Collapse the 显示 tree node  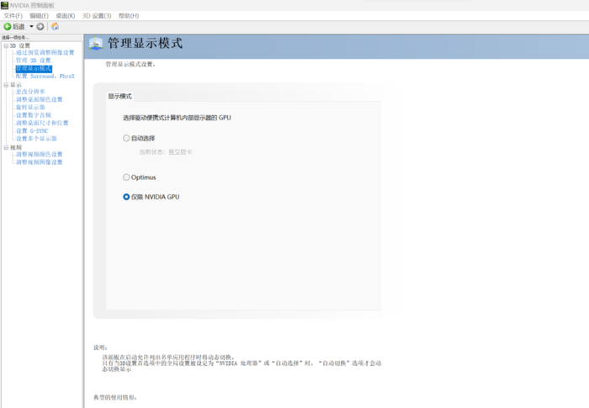6,85
